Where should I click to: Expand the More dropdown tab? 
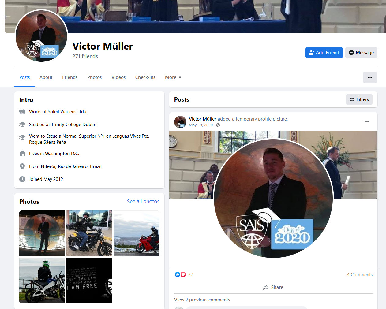point(173,77)
